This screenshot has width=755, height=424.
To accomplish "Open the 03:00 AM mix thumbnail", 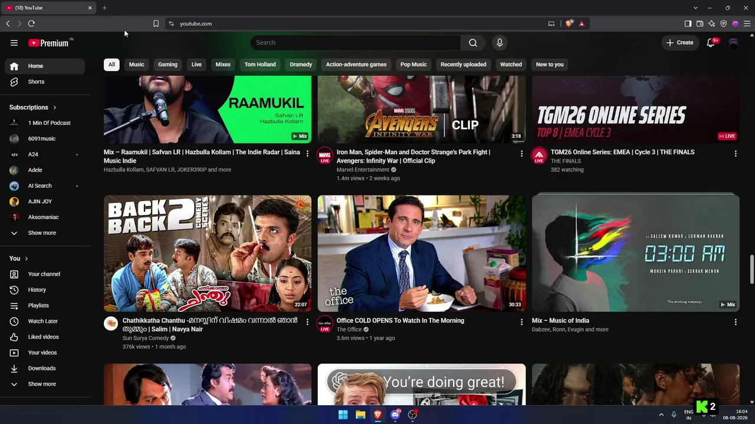I will click(x=636, y=253).
